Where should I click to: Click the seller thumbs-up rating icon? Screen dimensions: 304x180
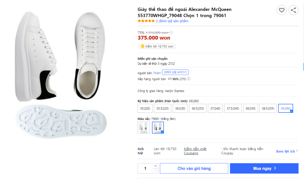click(170, 79)
